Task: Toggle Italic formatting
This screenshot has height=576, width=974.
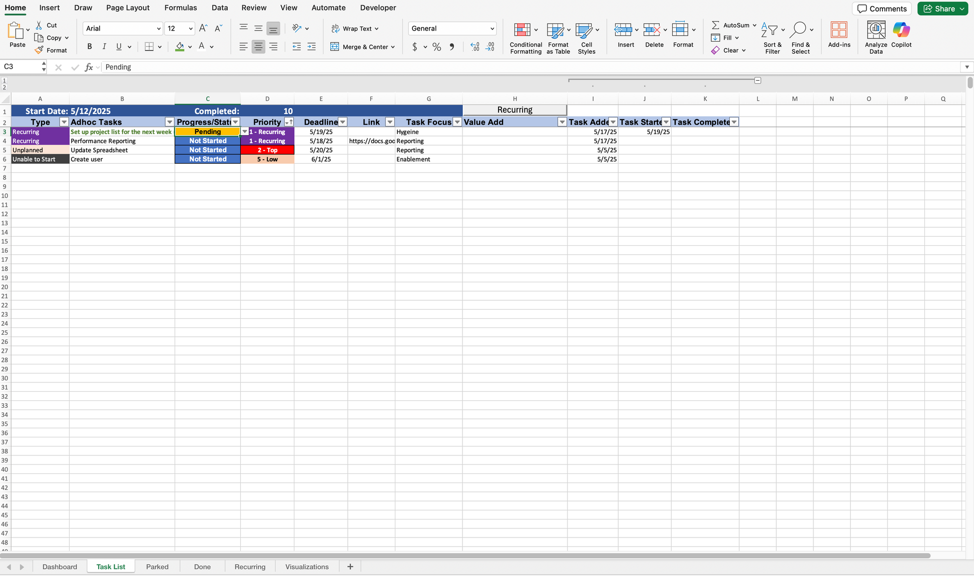Action: pyautogui.click(x=104, y=47)
